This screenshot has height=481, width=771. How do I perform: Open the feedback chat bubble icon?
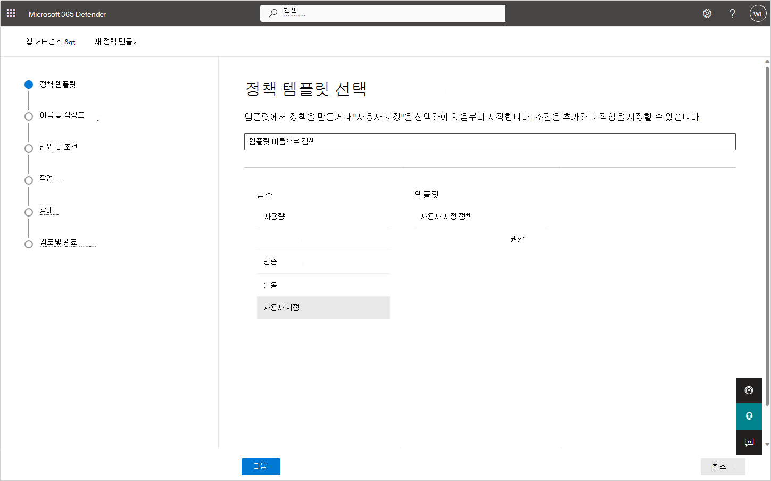[749, 443]
